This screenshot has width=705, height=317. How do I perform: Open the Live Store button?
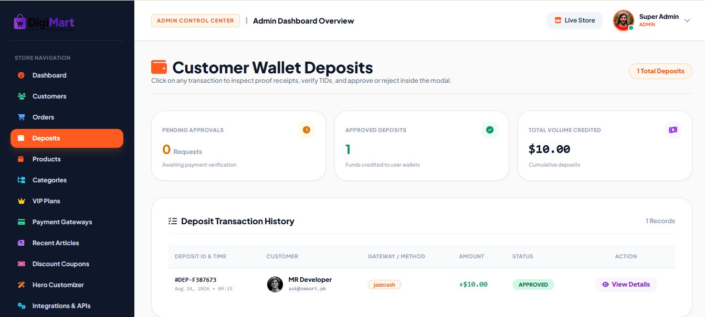tap(575, 20)
